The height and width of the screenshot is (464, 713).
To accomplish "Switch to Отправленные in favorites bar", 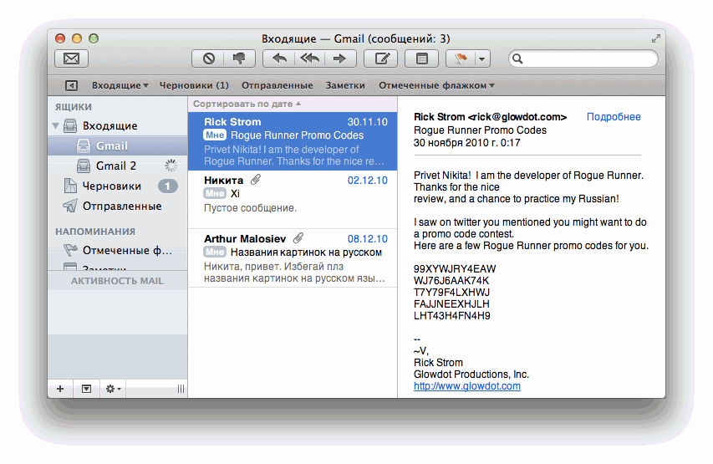I will pyautogui.click(x=277, y=85).
